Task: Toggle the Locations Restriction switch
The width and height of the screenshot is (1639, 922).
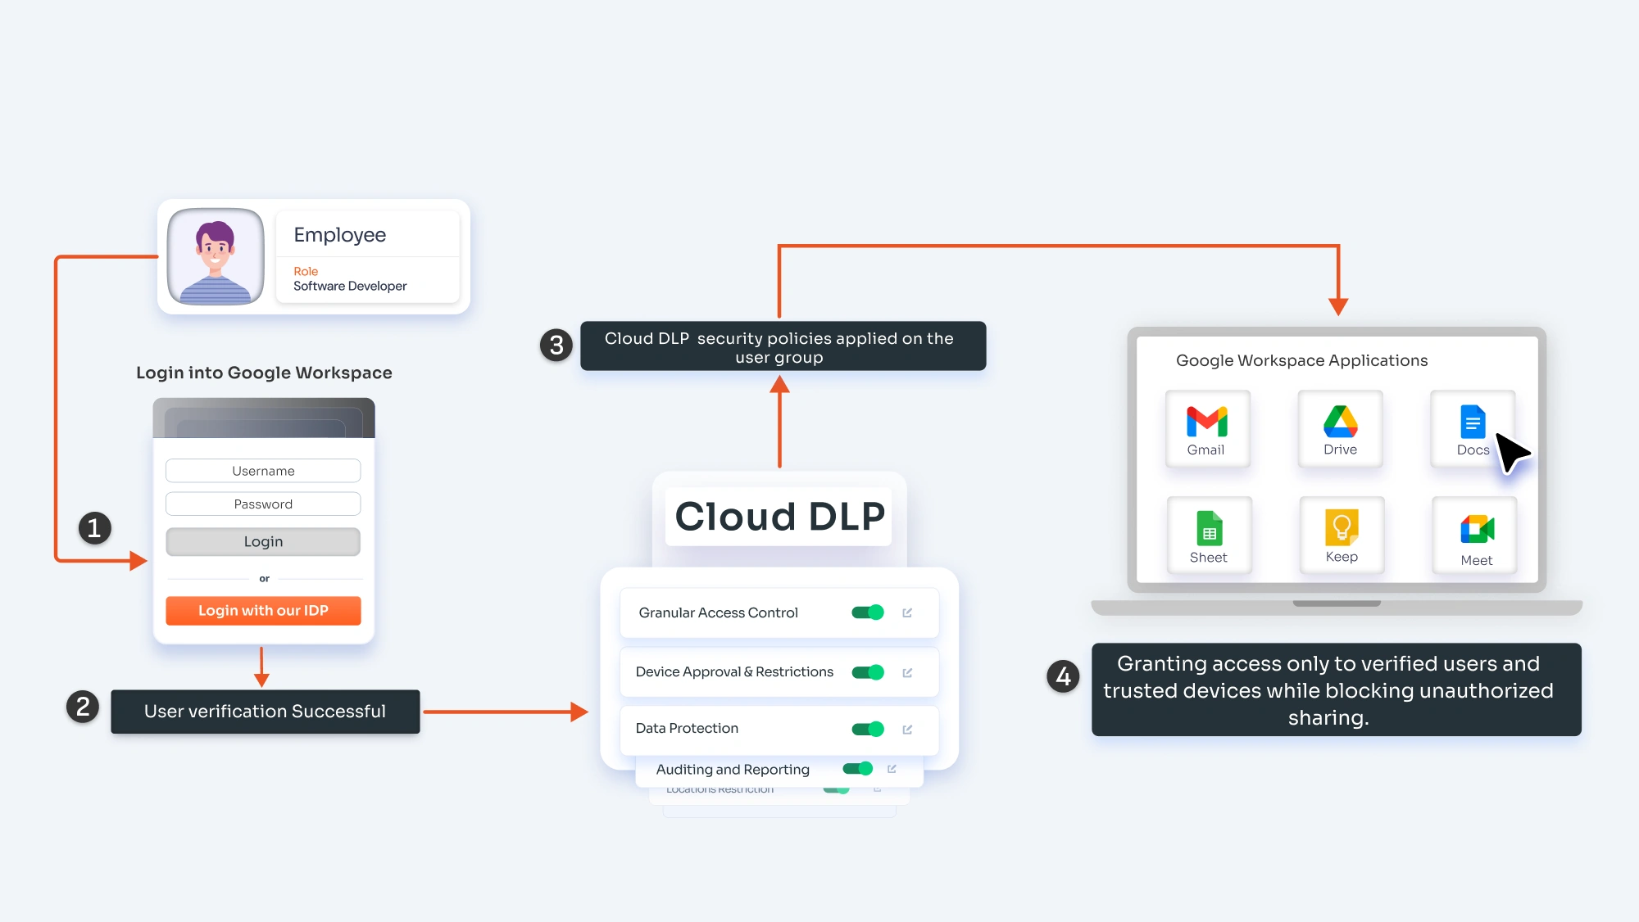Action: pyautogui.click(x=837, y=788)
